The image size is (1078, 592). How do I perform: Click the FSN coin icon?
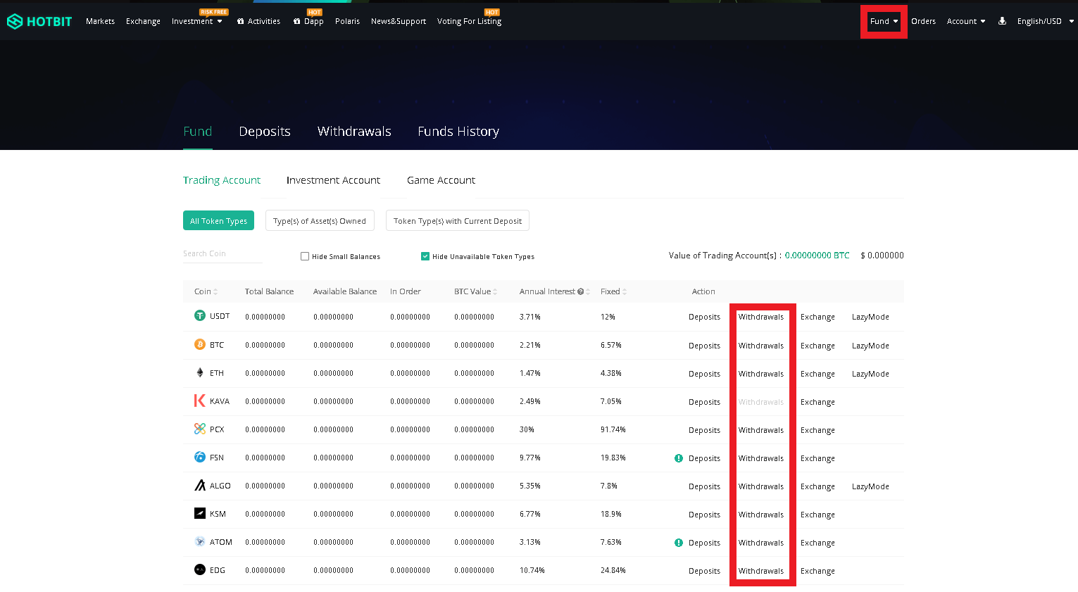[x=200, y=457]
